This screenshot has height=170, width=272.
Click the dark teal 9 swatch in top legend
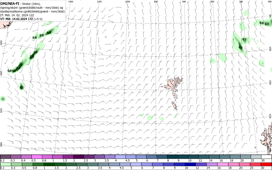click(x=183, y=157)
